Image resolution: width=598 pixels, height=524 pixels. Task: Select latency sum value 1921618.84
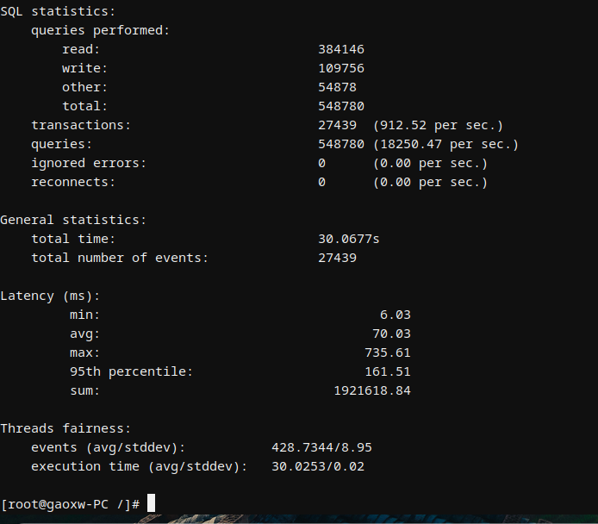point(372,390)
